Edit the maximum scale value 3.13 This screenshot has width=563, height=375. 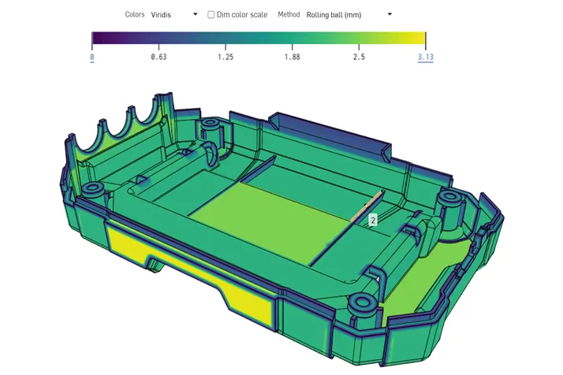pos(426,57)
